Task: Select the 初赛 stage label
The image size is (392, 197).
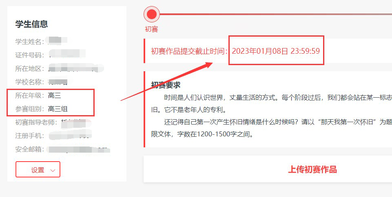Action: click(x=151, y=29)
